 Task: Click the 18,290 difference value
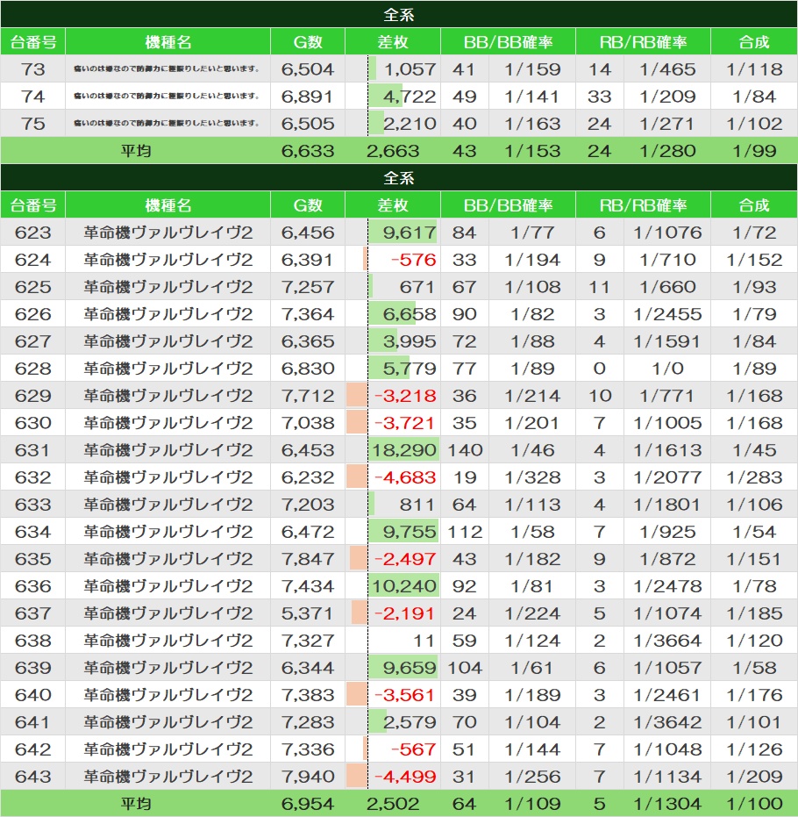tap(403, 450)
